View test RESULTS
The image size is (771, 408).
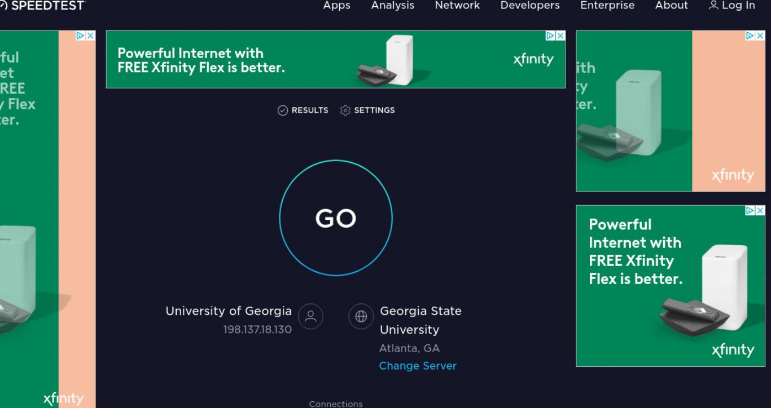[303, 110]
